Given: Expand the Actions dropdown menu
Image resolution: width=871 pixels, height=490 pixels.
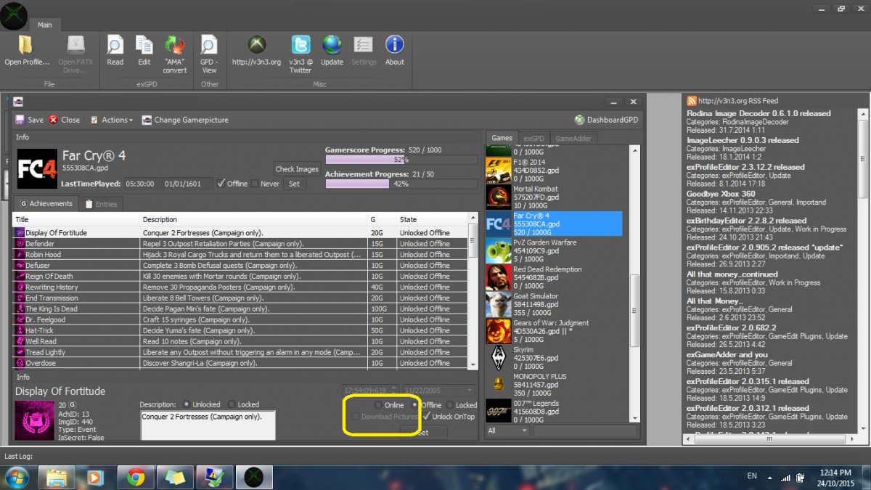Looking at the screenshot, I should pos(112,120).
